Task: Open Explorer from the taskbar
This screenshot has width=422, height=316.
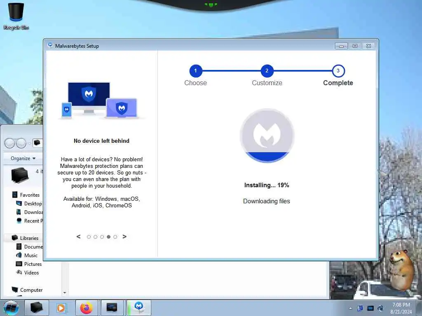Action: [37, 308]
